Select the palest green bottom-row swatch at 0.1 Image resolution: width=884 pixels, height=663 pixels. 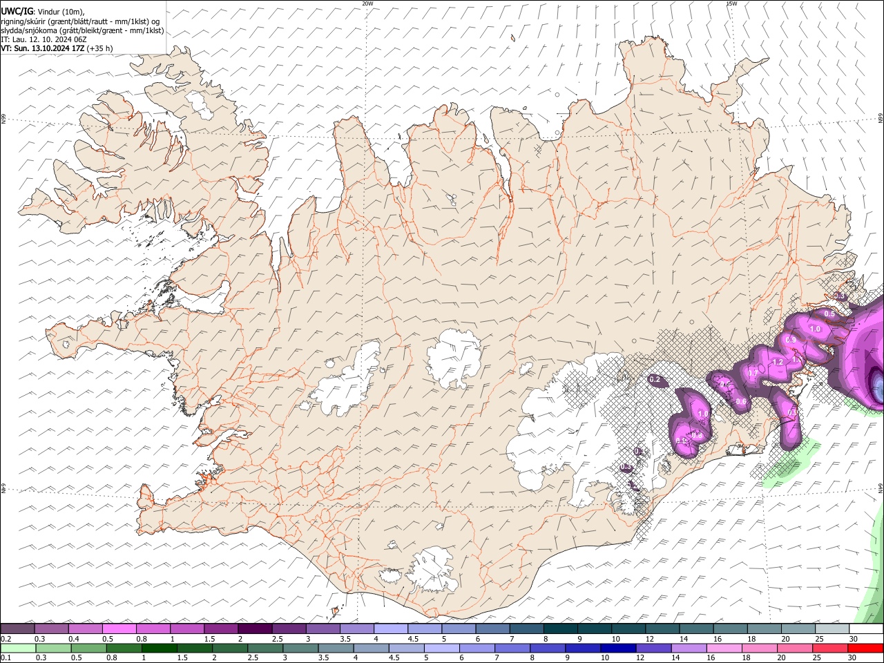click(x=18, y=648)
